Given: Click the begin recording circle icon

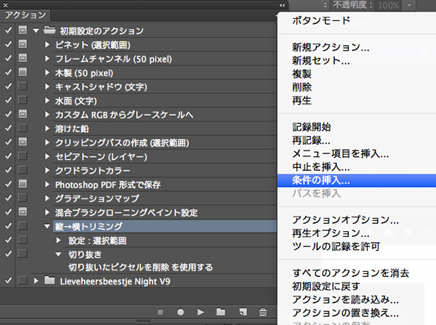Looking at the screenshot, I should click(179, 312).
